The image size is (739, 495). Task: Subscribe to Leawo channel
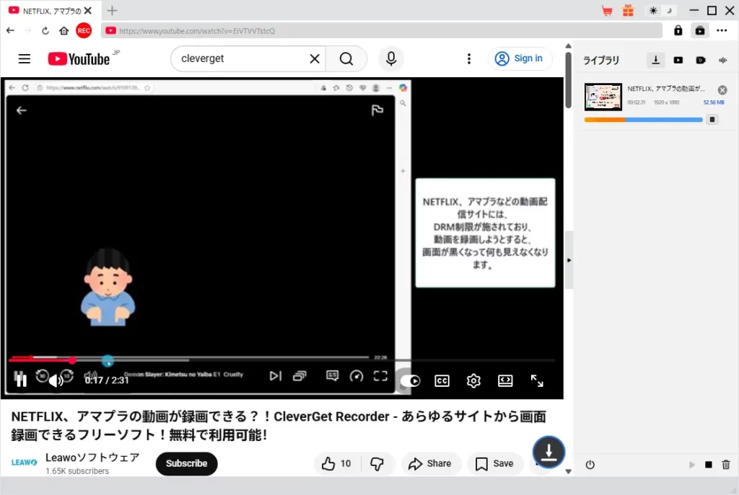pyautogui.click(x=186, y=463)
